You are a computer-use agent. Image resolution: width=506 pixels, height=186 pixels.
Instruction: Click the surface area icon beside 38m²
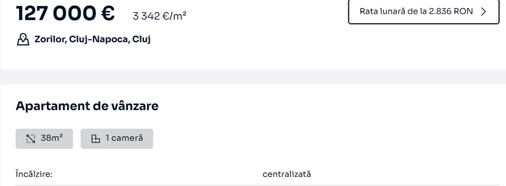click(31, 139)
